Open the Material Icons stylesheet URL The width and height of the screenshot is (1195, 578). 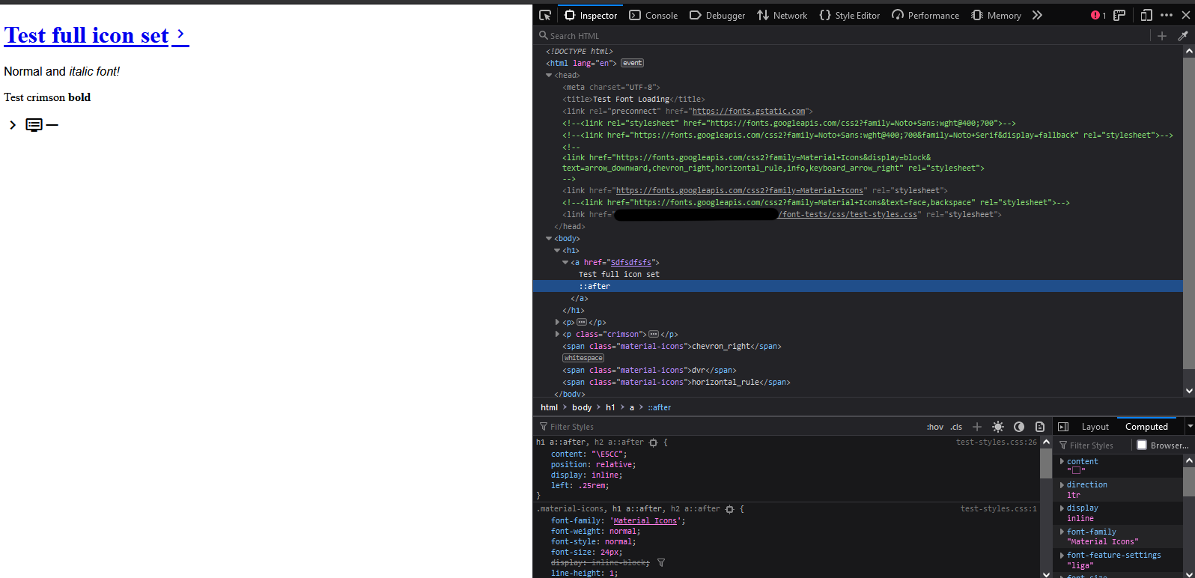pyautogui.click(x=739, y=190)
